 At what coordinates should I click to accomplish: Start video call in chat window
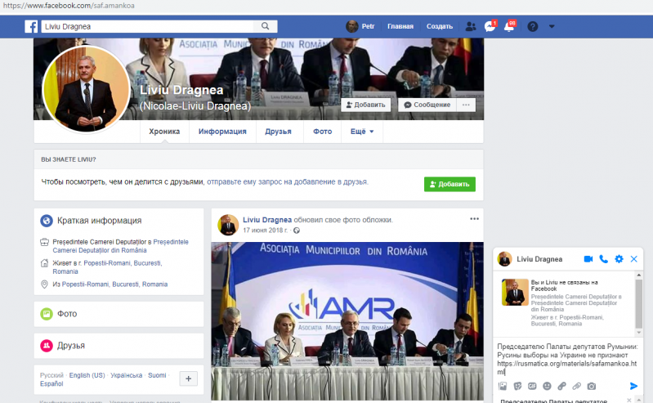pyautogui.click(x=588, y=259)
